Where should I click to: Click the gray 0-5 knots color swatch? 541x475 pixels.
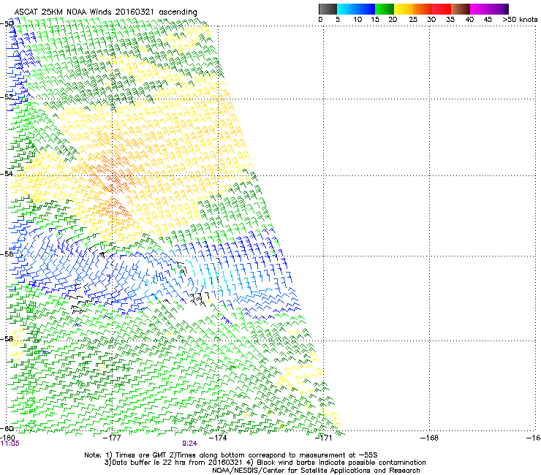[x=328, y=9]
